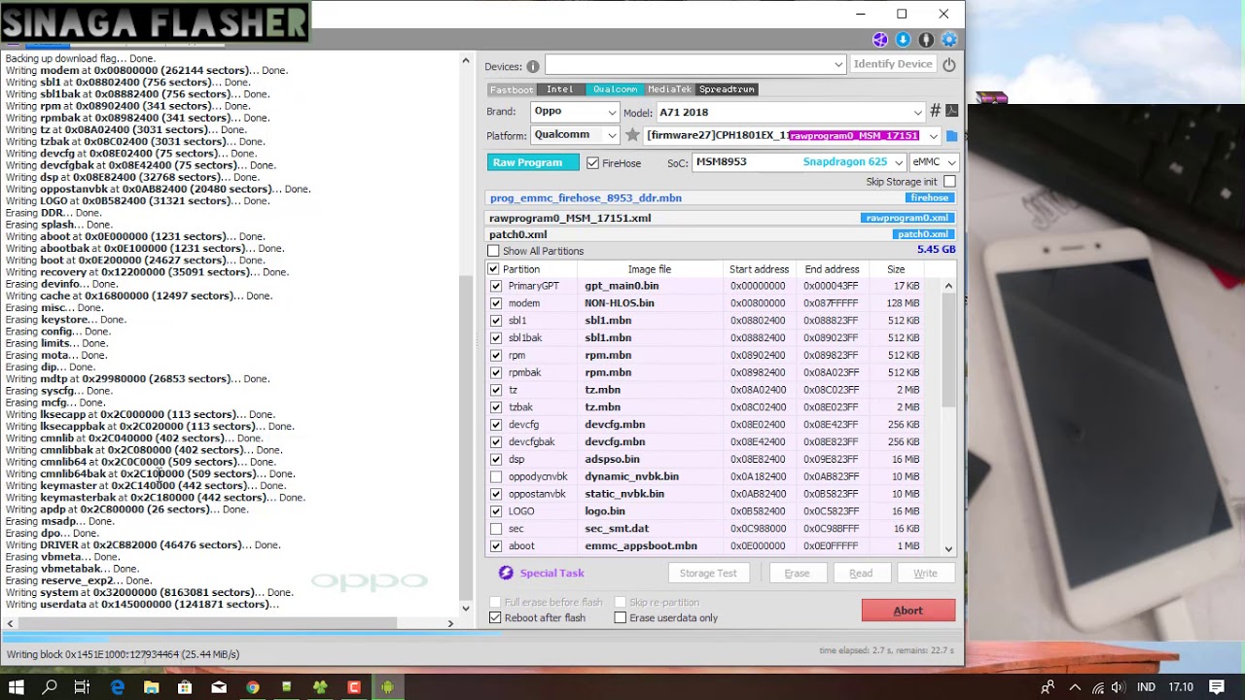The height and width of the screenshot is (700, 1245).
Task: Open the Action Center notifications icon
Action: [x=1217, y=687]
